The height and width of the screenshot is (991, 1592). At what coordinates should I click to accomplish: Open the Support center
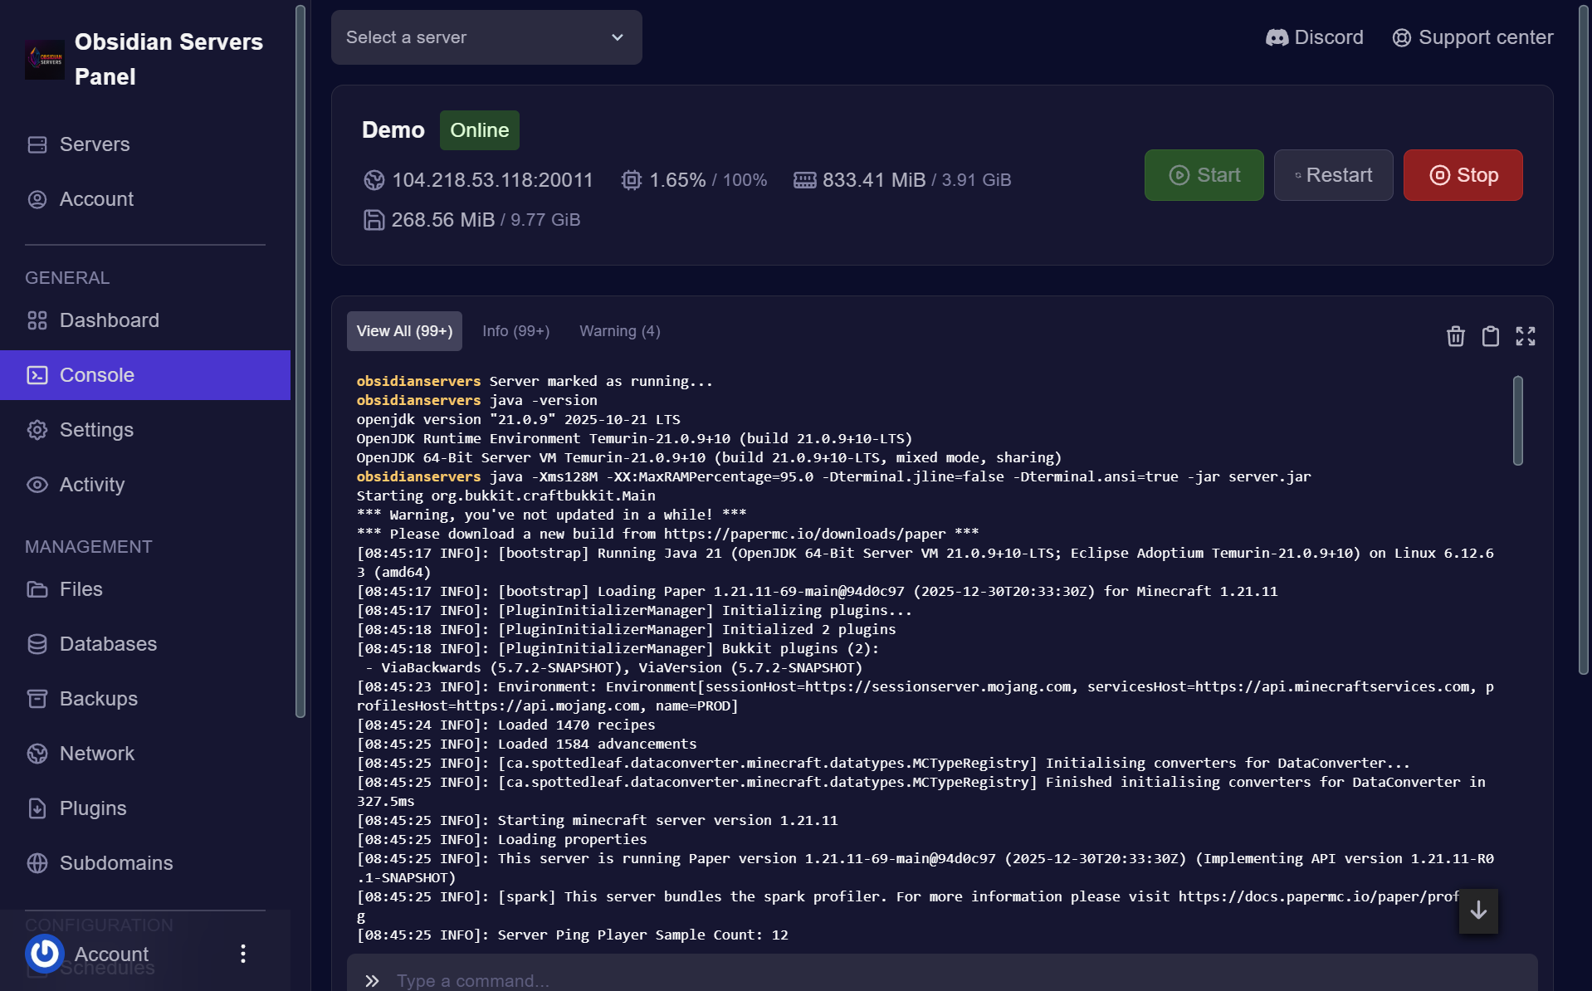(x=1472, y=37)
